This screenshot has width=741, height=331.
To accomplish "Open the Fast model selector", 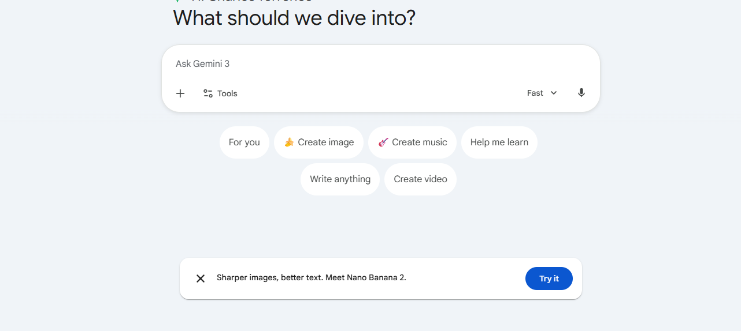I will (x=535, y=93).
